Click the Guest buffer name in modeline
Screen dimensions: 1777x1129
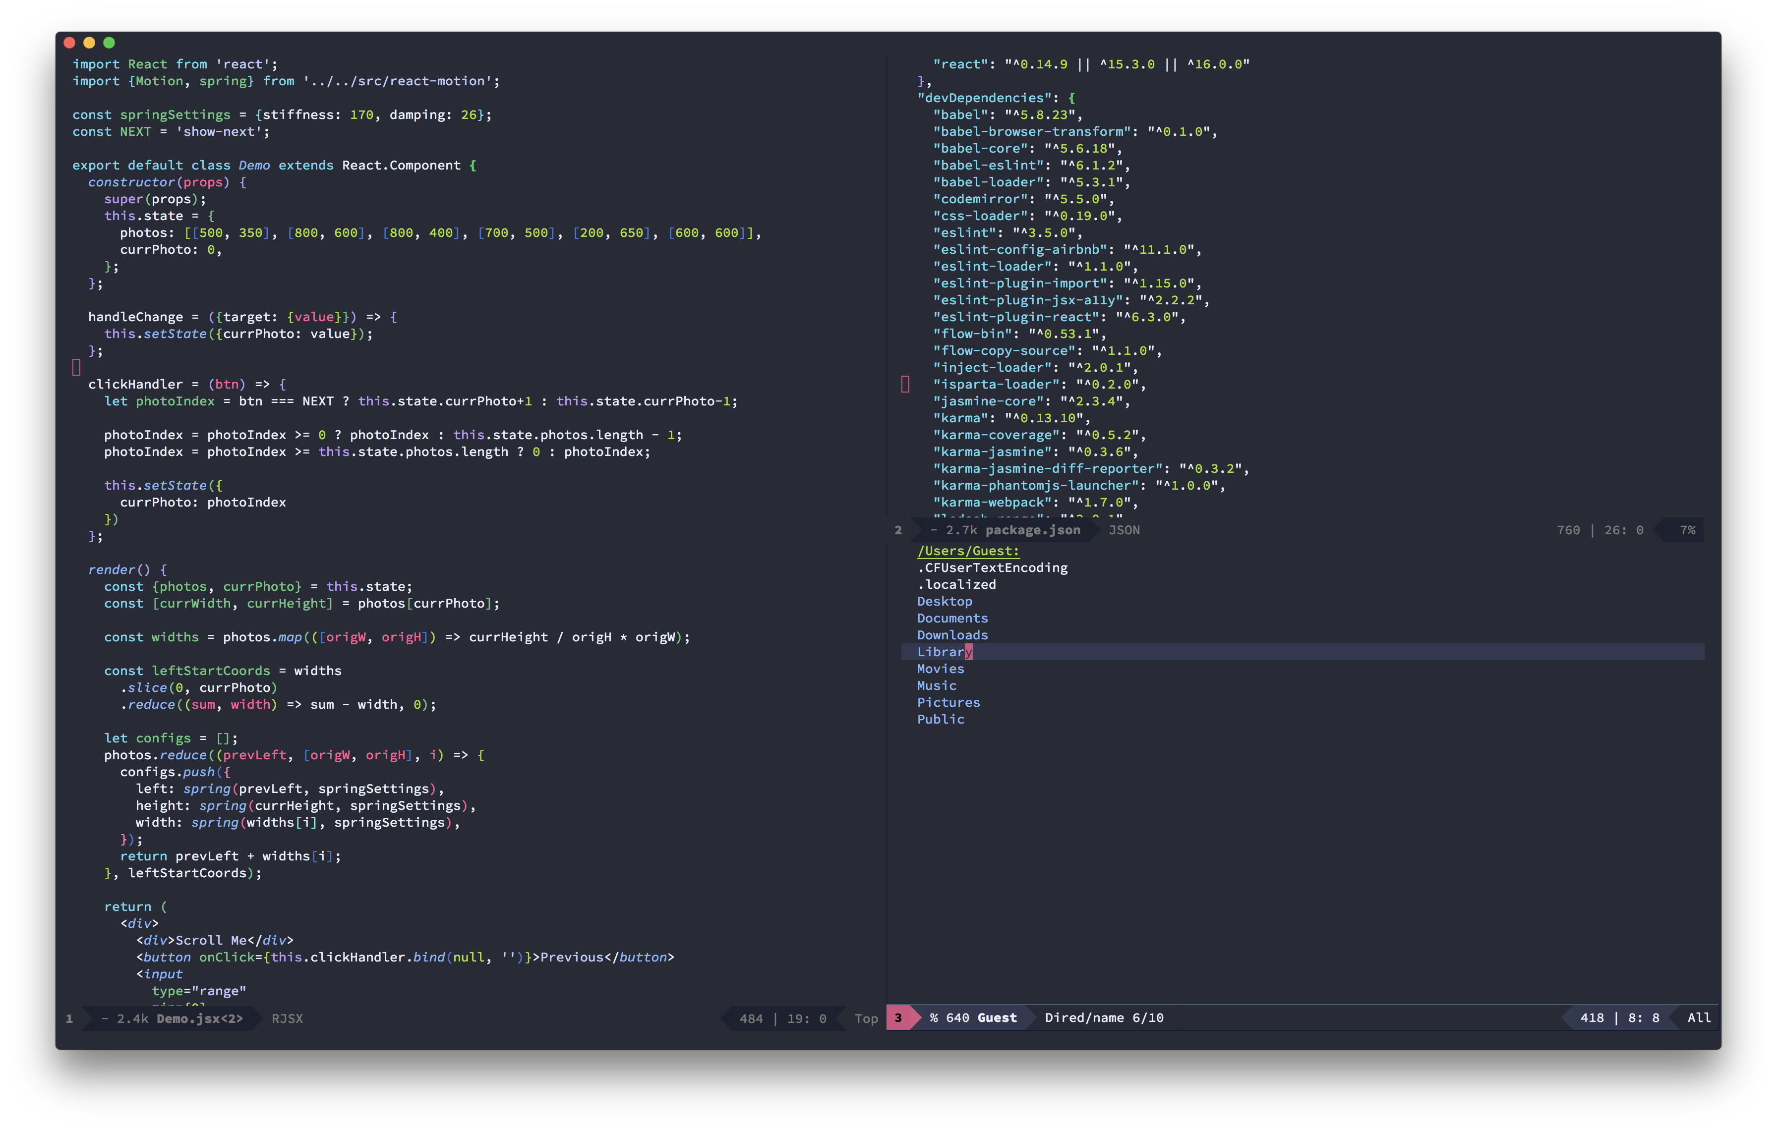point(997,1017)
